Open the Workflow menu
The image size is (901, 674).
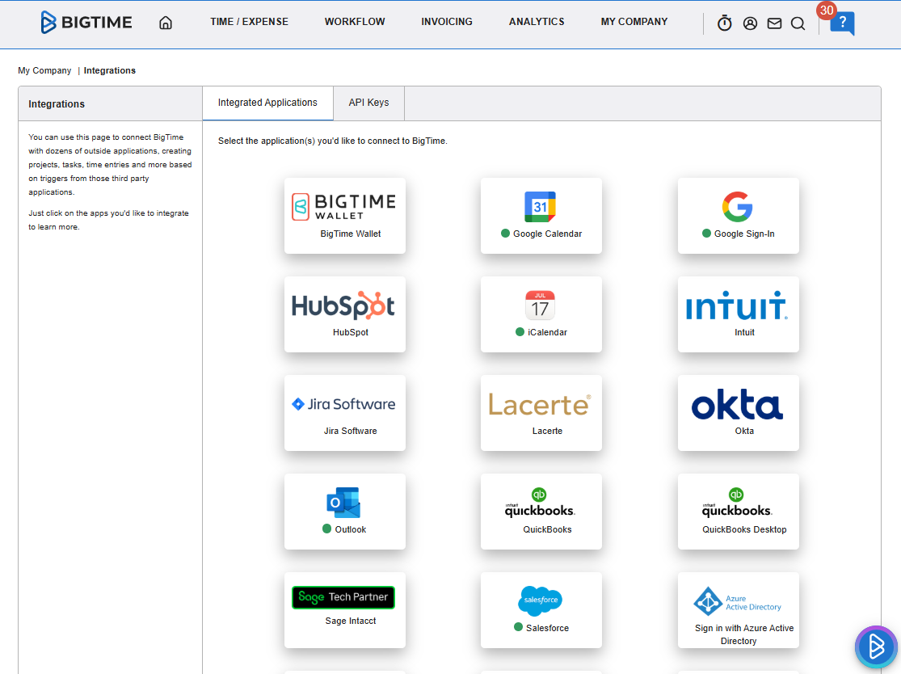point(355,22)
